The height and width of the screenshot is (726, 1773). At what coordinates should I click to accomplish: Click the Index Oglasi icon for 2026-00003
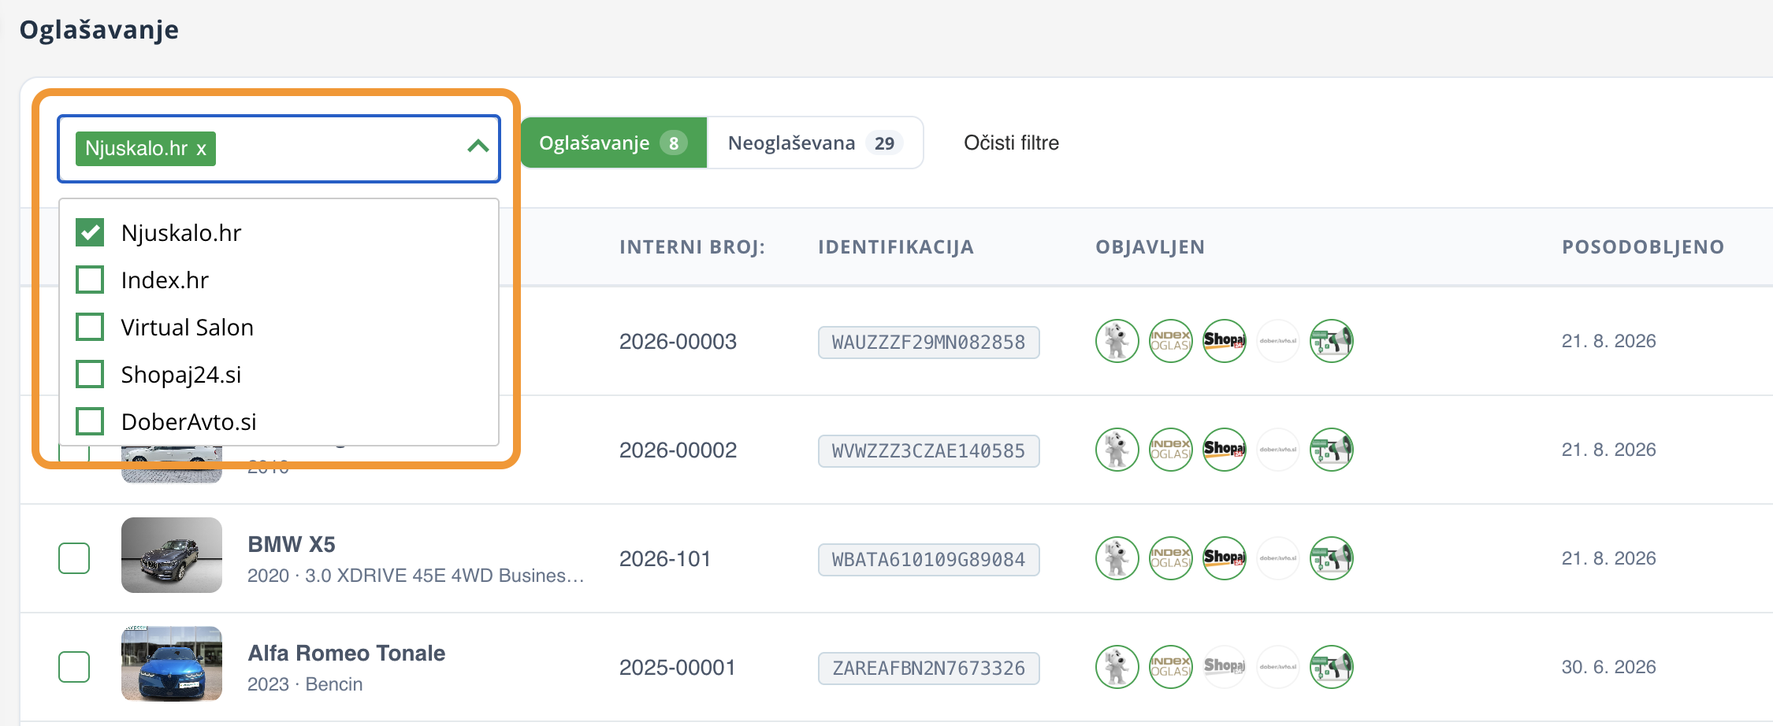point(1170,341)
